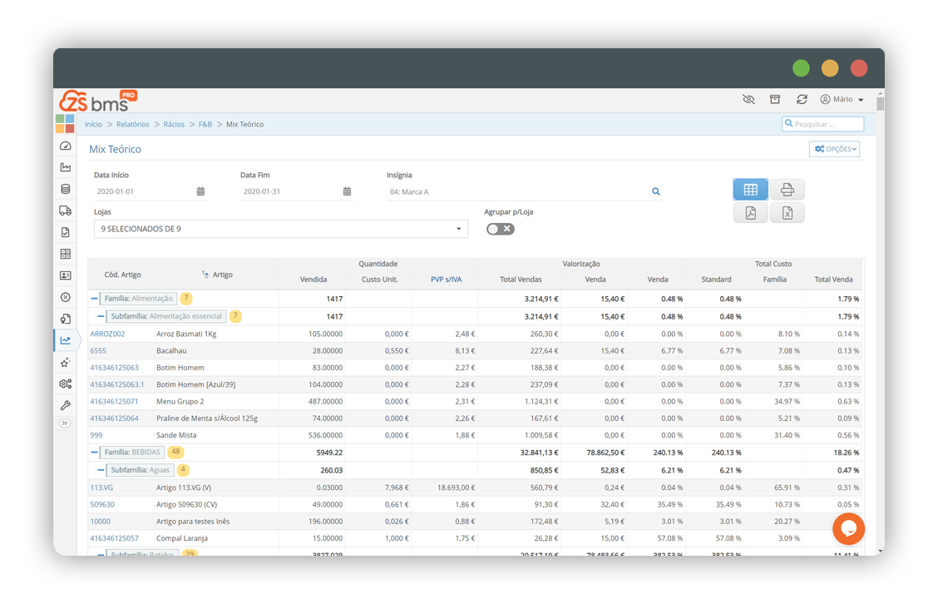This screenshot has width=938, height=604.
Task: Open the Data Início calendar picker
Action: tap(200, 191)
